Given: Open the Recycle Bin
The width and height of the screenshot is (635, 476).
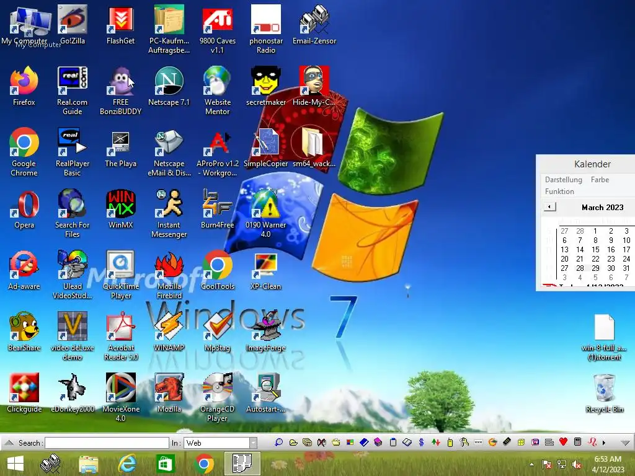Looking at the screenshot, I should coord(604,394).
